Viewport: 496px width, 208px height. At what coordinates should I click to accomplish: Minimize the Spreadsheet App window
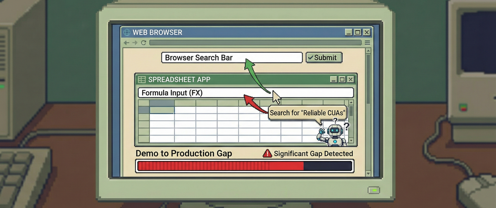click(333, 79)
